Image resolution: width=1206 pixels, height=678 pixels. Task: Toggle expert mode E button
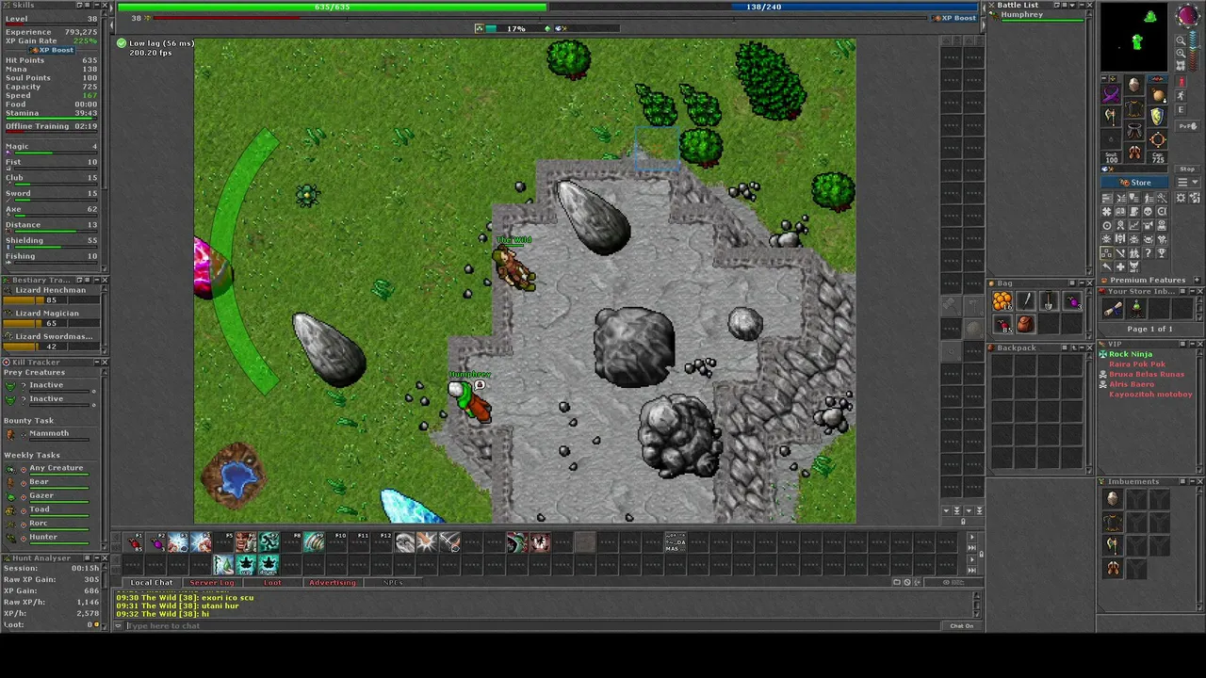pyautogui.click(x=1182, y=110)
